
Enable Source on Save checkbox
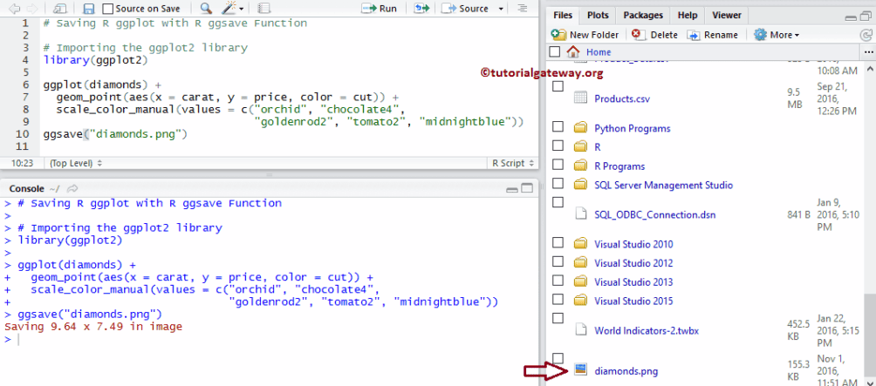point(108,9)
